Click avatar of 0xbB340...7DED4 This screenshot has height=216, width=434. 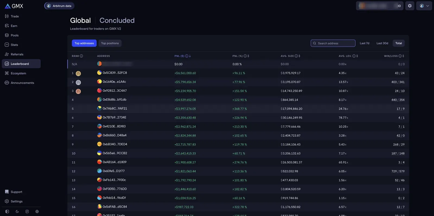[x=99, y=144]
